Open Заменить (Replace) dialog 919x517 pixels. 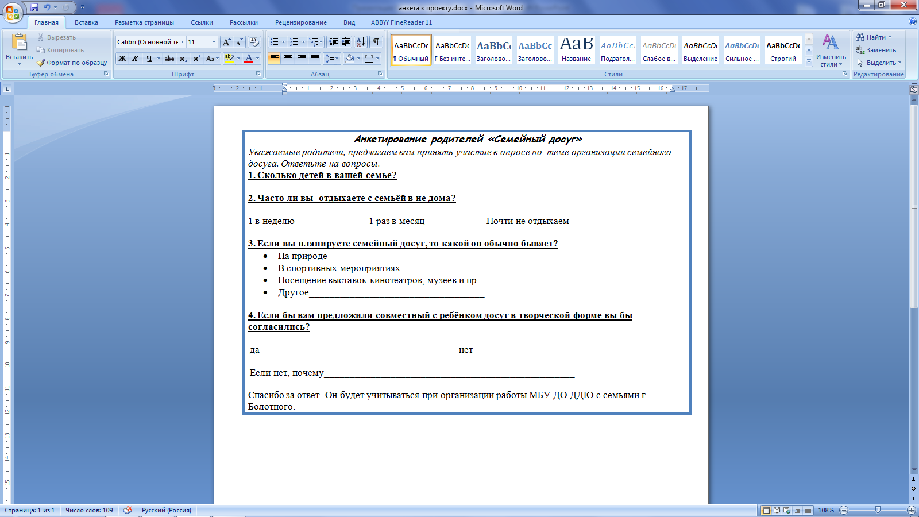(x=876, y=50)
